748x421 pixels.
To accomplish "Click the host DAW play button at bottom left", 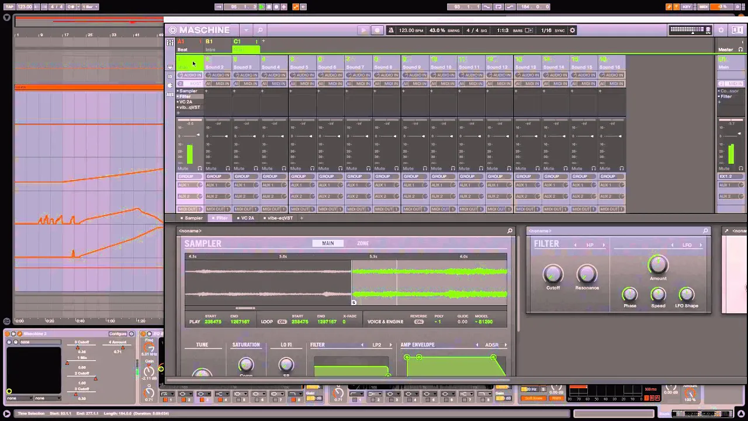I will click(x=6, y=414).
